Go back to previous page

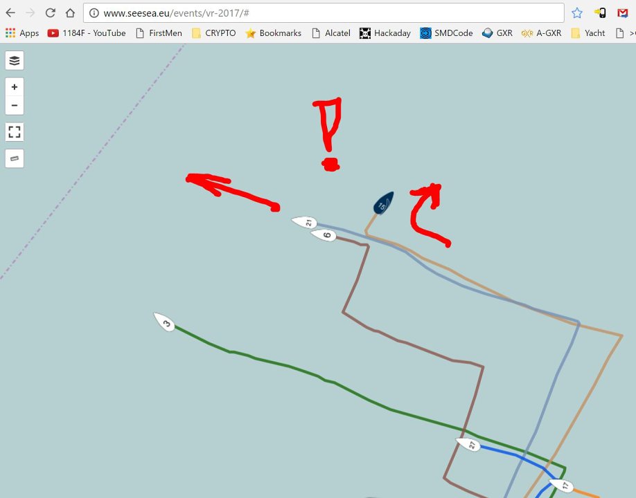tap(10, 12)
